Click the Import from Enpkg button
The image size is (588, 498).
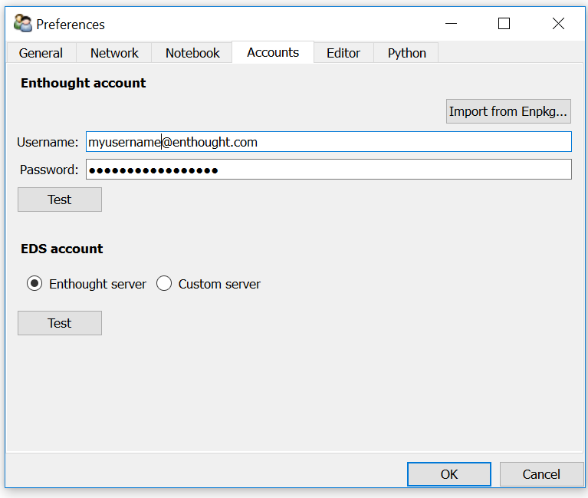(x=508, y=111)
